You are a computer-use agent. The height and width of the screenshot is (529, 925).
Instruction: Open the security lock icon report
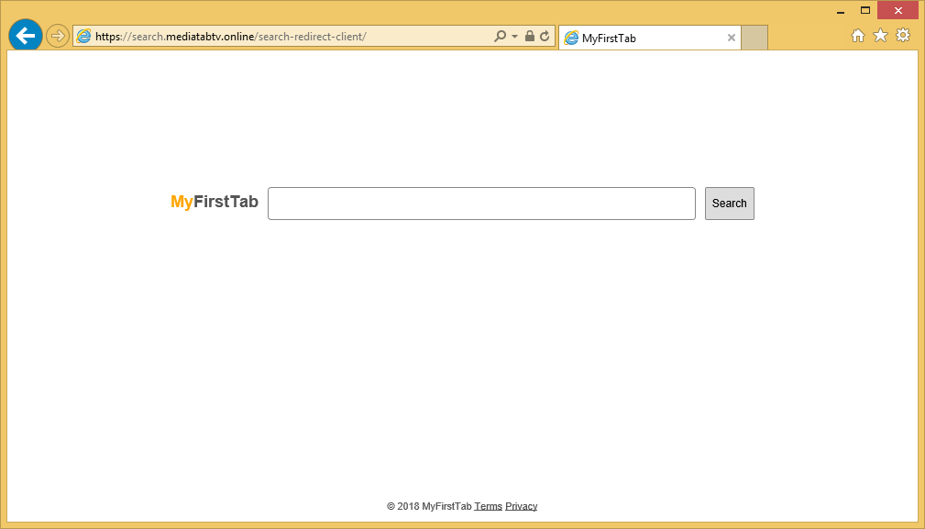(530, 37)
